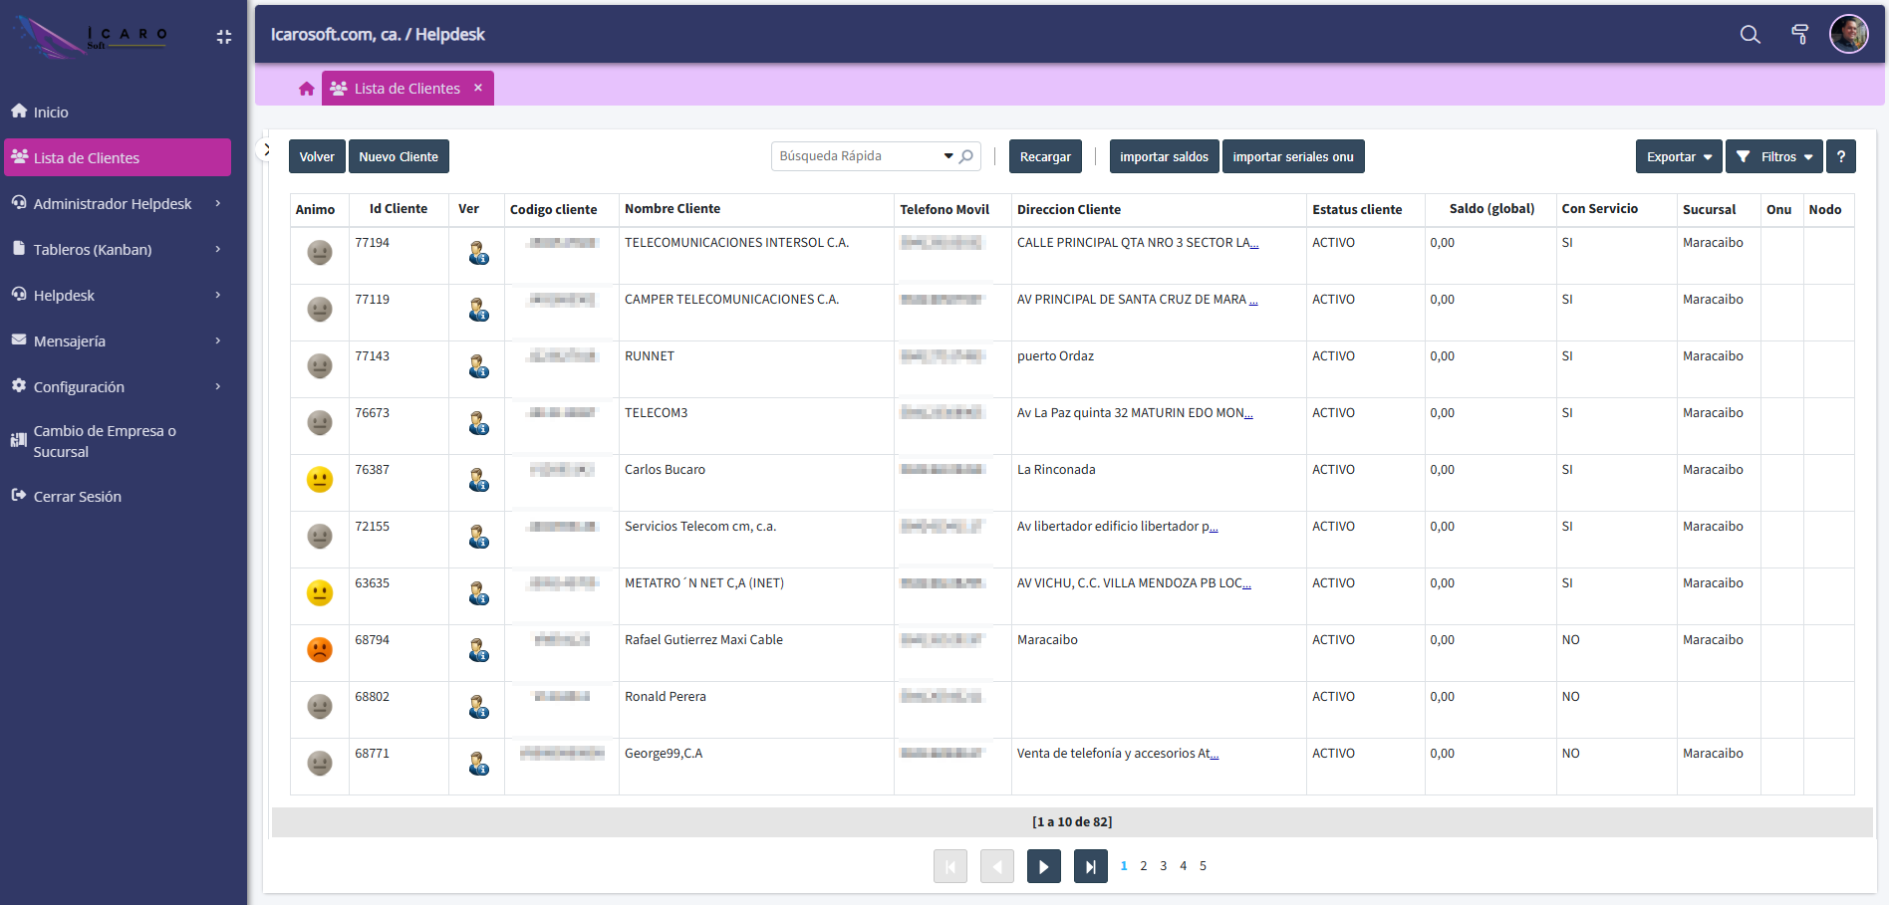Image resolution: width=1889 pixels, height=905 pixels.
Task: Open the paint roller theme icon
Action: [1799, 35]
